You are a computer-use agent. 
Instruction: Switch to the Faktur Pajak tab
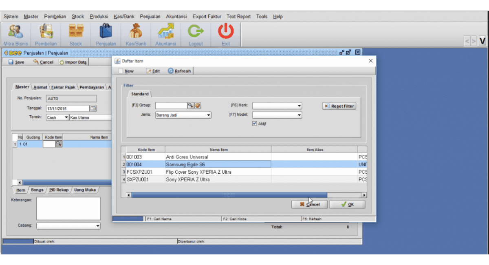point(64,87)
